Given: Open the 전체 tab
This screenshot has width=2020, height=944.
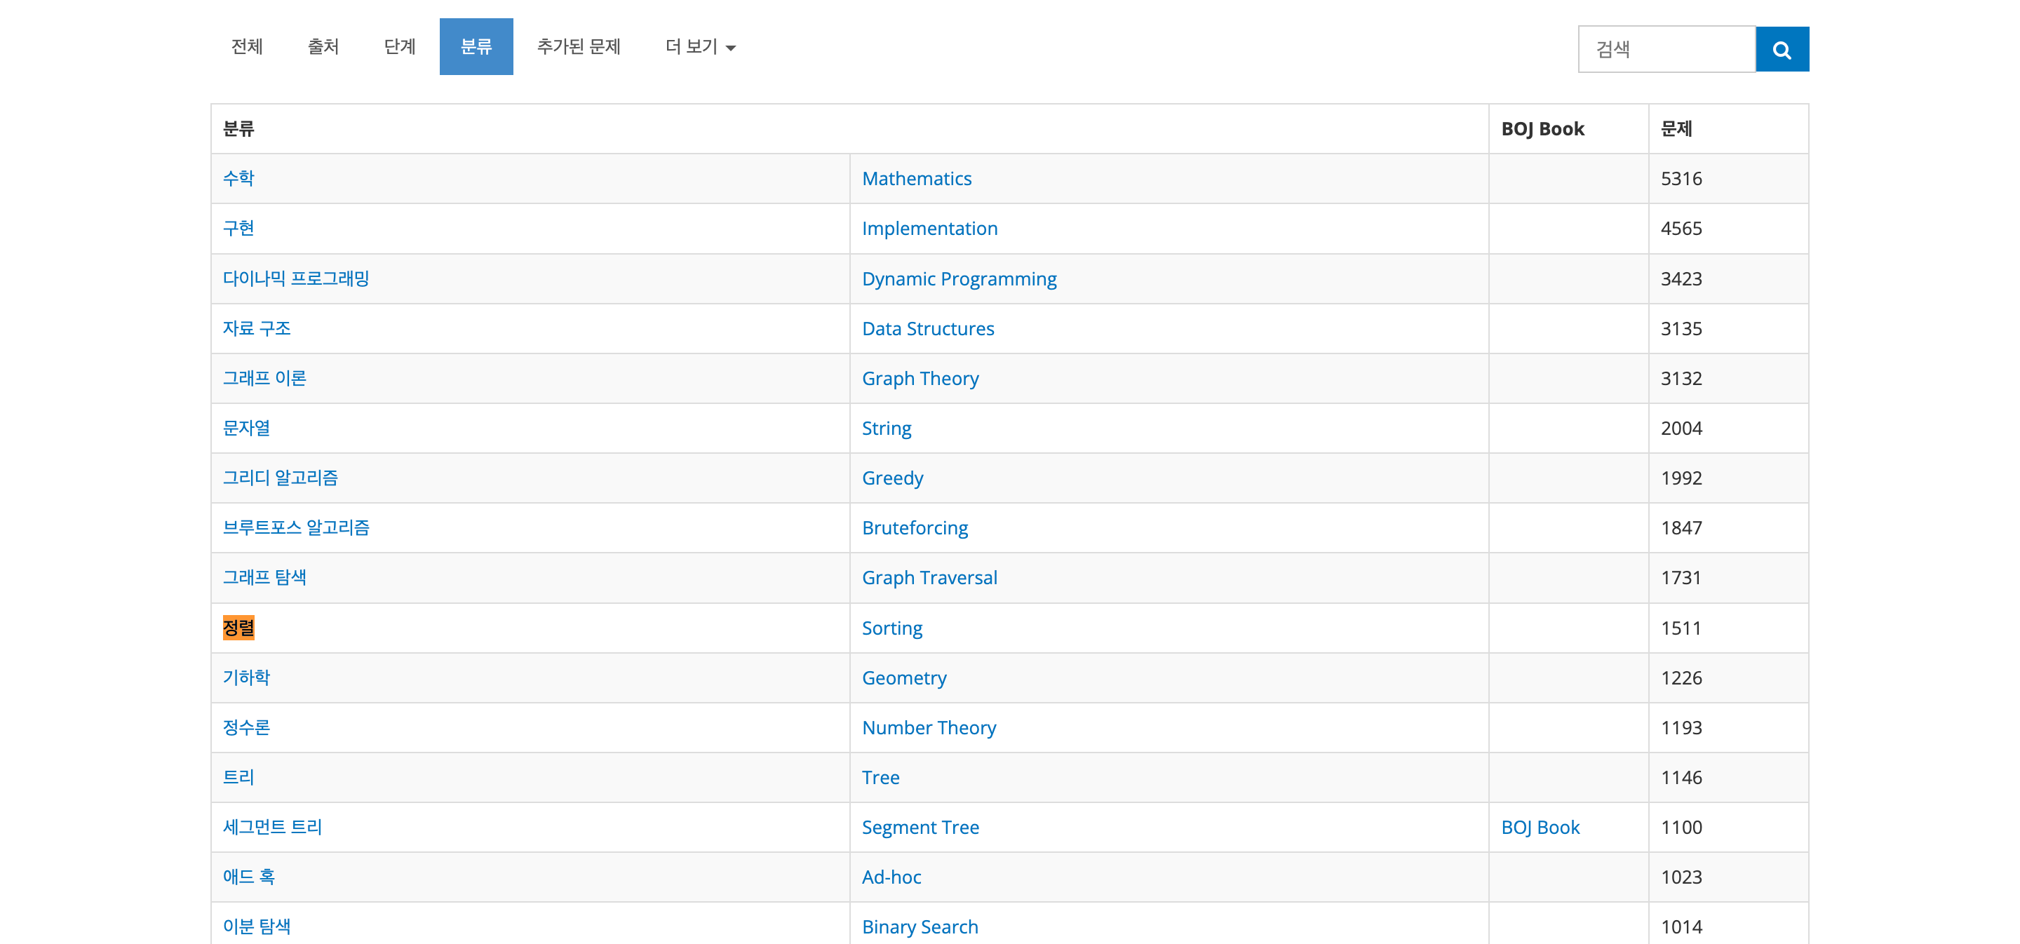Looking at the screenshot, I should click(246, 47).
